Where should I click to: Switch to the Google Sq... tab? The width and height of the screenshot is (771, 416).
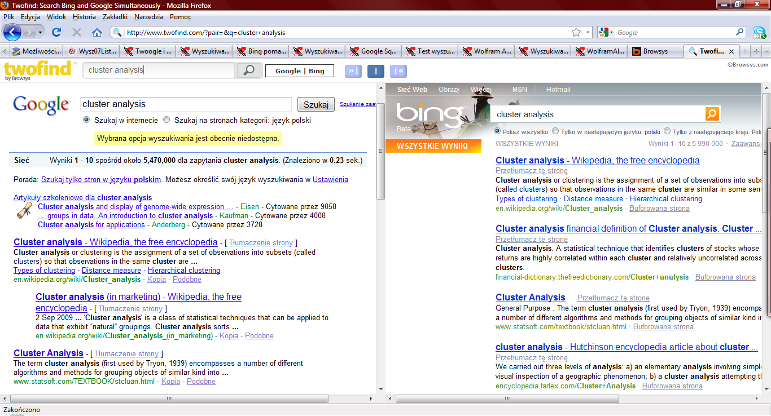pyautogui.click(x=373, y=51)
